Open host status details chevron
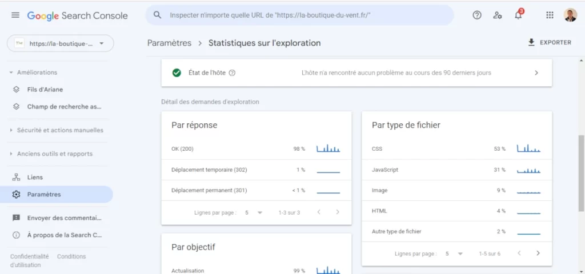 point(536,72)
